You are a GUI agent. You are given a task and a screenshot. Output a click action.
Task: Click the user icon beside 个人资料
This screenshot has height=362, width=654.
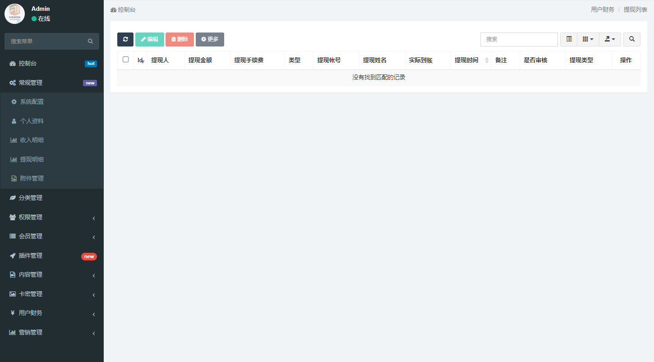pos(14,121)
